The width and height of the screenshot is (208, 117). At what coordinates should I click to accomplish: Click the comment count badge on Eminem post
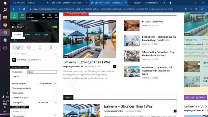click(x=115, y=67)
